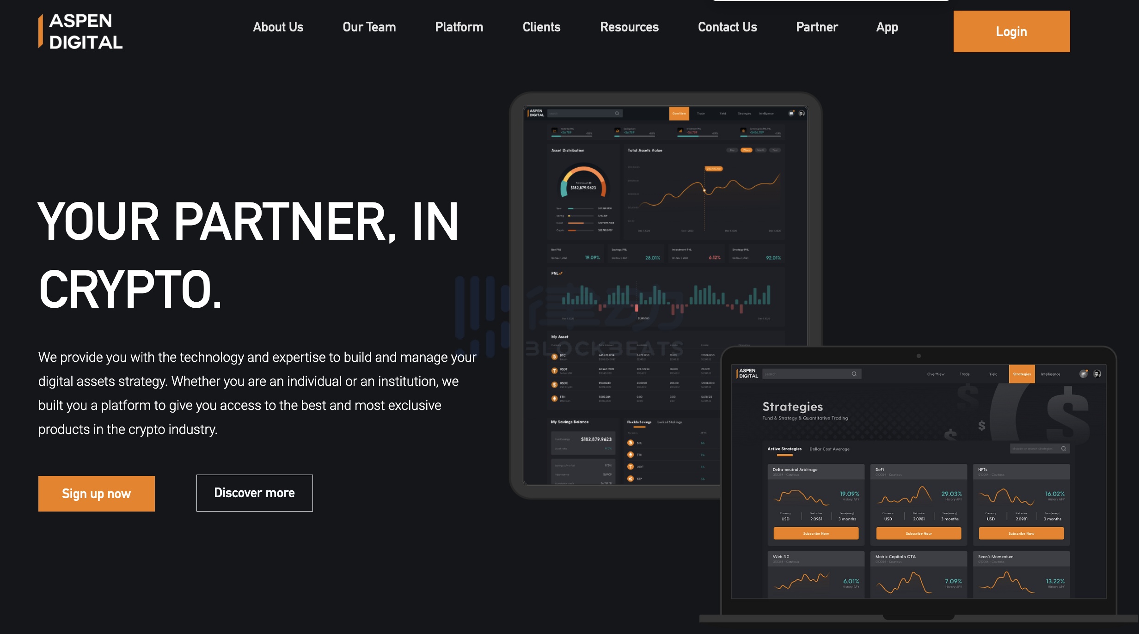This screenshot has width=1139, height=634.
Task: Expand the Clients navigation dropdown
Action: [x=542, y=26]
